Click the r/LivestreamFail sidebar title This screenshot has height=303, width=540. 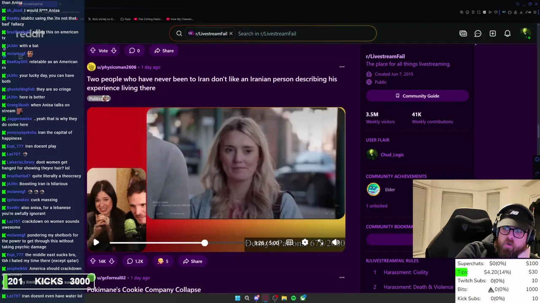coord(385,56)
